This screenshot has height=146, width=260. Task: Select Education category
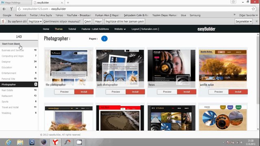pos(19,67)
